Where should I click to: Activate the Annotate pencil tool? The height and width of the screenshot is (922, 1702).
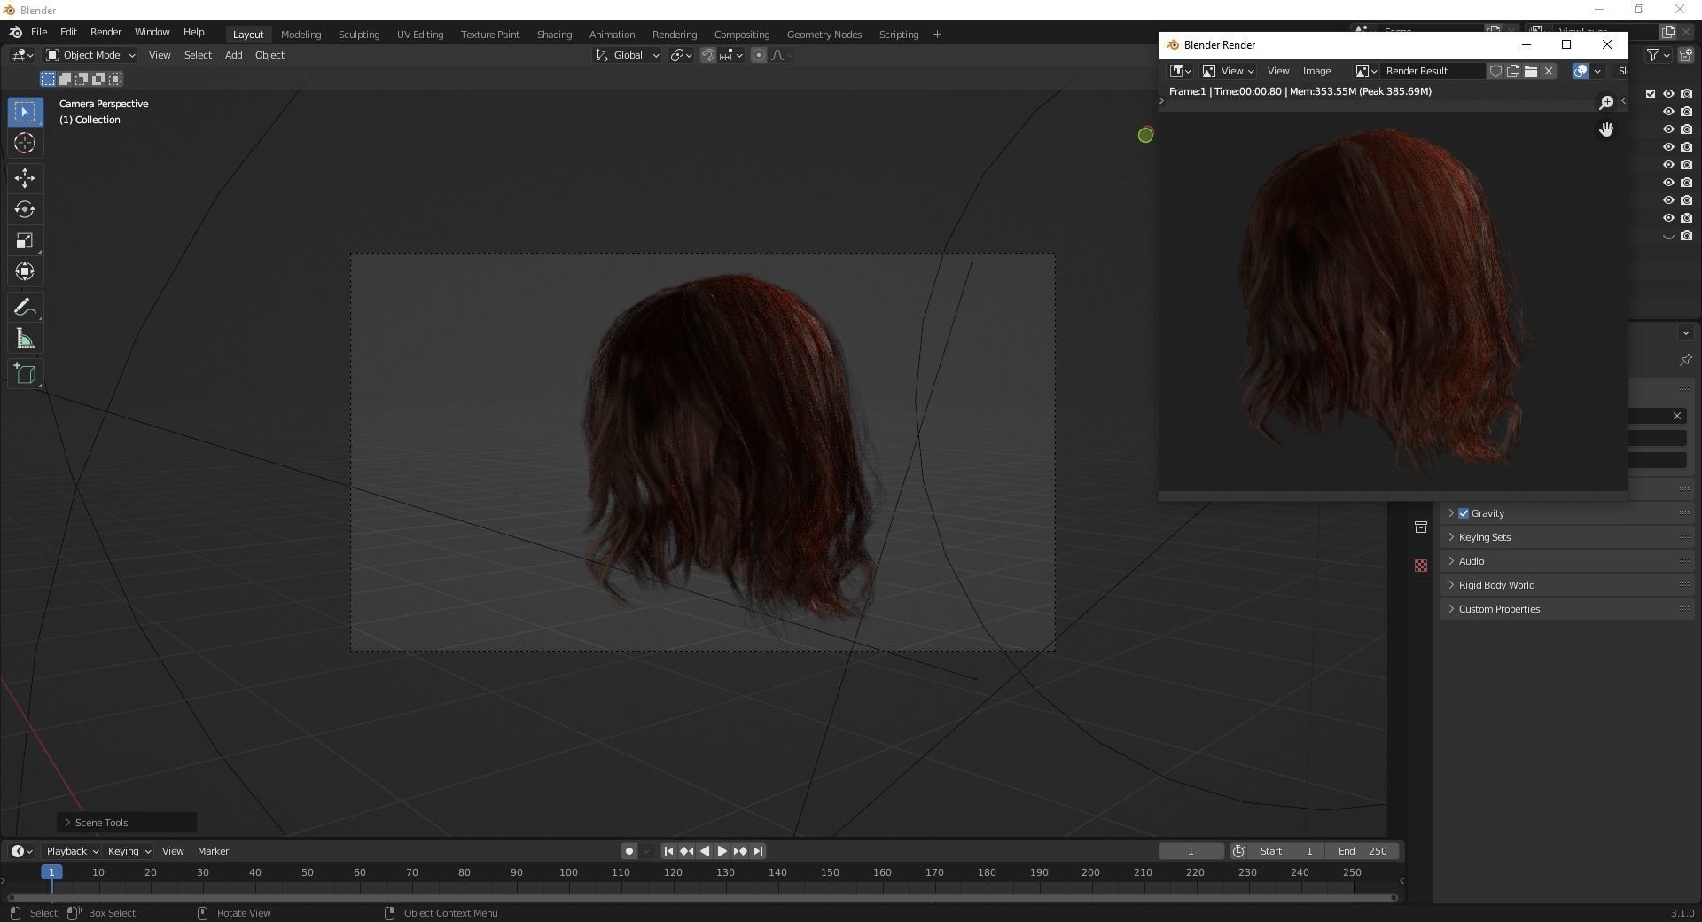25,308
